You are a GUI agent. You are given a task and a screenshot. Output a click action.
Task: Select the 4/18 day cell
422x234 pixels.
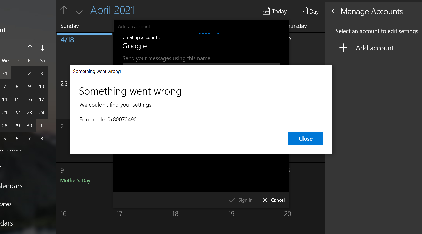click(84, 54)
